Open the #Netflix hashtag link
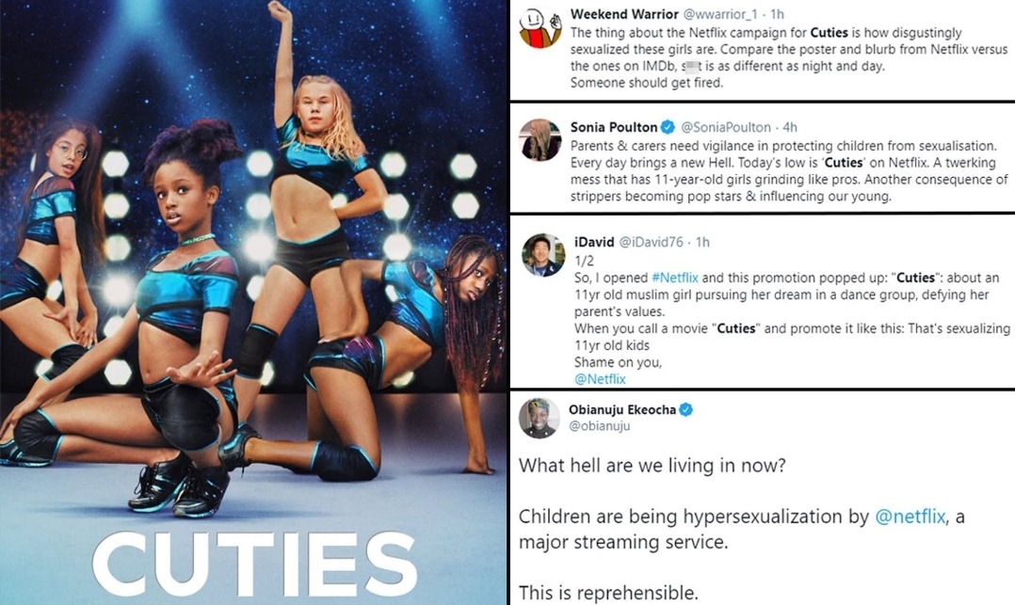 (674, 278)
